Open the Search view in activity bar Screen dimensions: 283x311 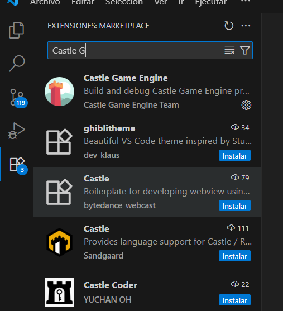(x=17, y=63)
